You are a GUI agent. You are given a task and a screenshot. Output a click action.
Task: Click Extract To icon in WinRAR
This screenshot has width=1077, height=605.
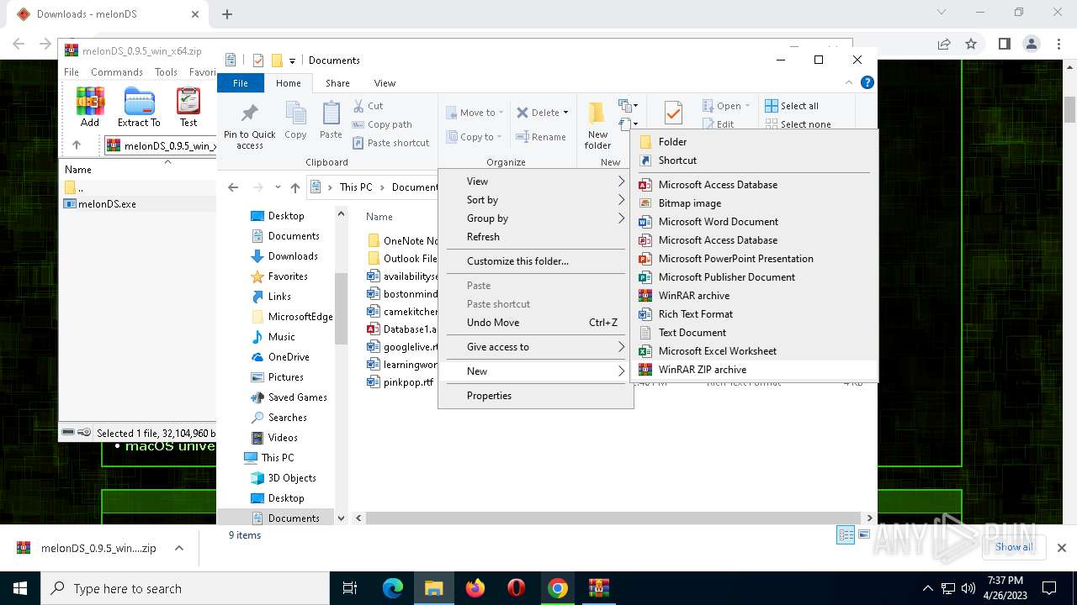[x=139, y=107]
